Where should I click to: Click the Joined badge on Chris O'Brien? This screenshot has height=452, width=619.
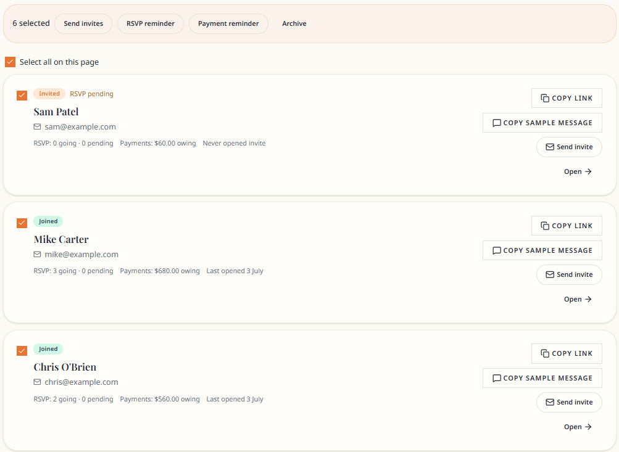tap(48, 348)
